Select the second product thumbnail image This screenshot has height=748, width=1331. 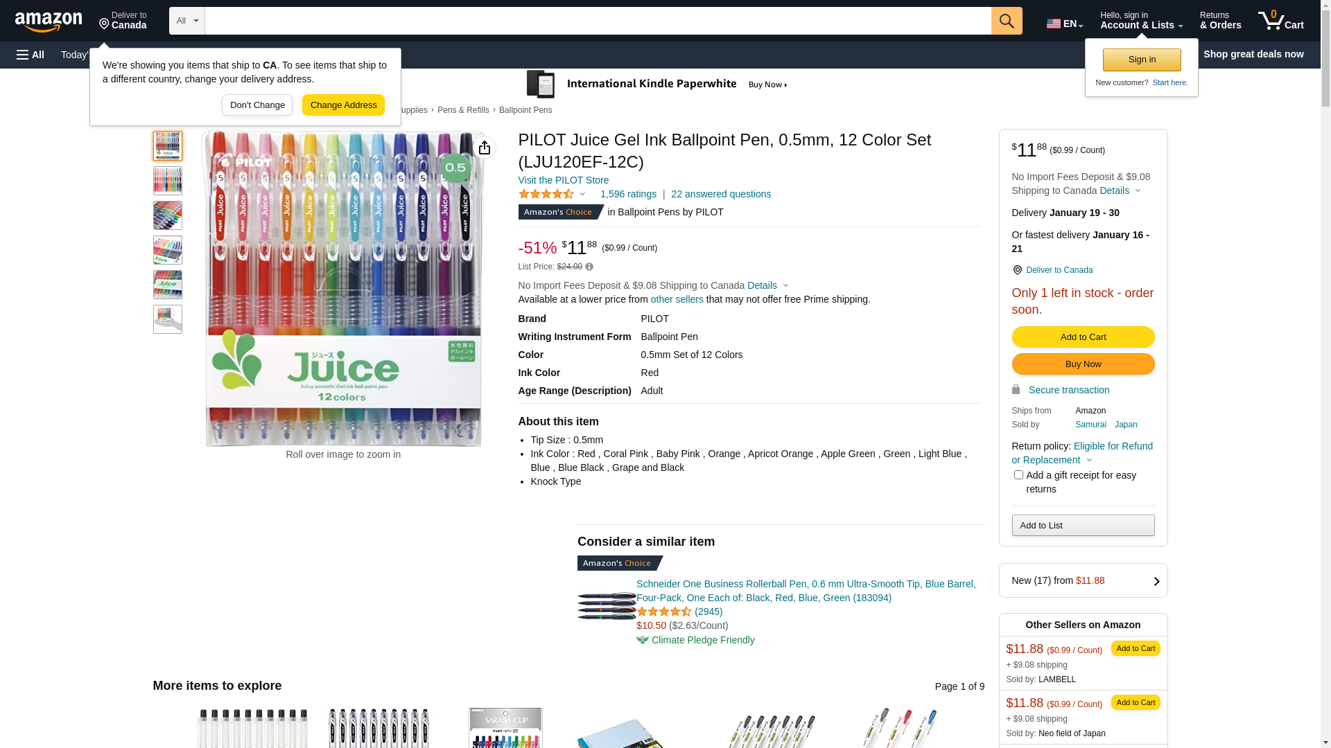point(168,181)
